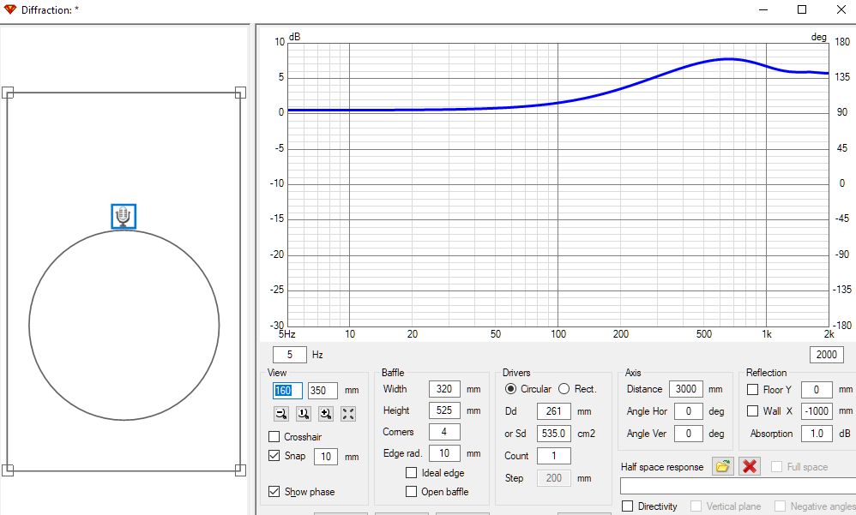Click the baffle bottom-left corner handle
The width and height of the screenshot is (856, 515).
[x=8, y=470]
